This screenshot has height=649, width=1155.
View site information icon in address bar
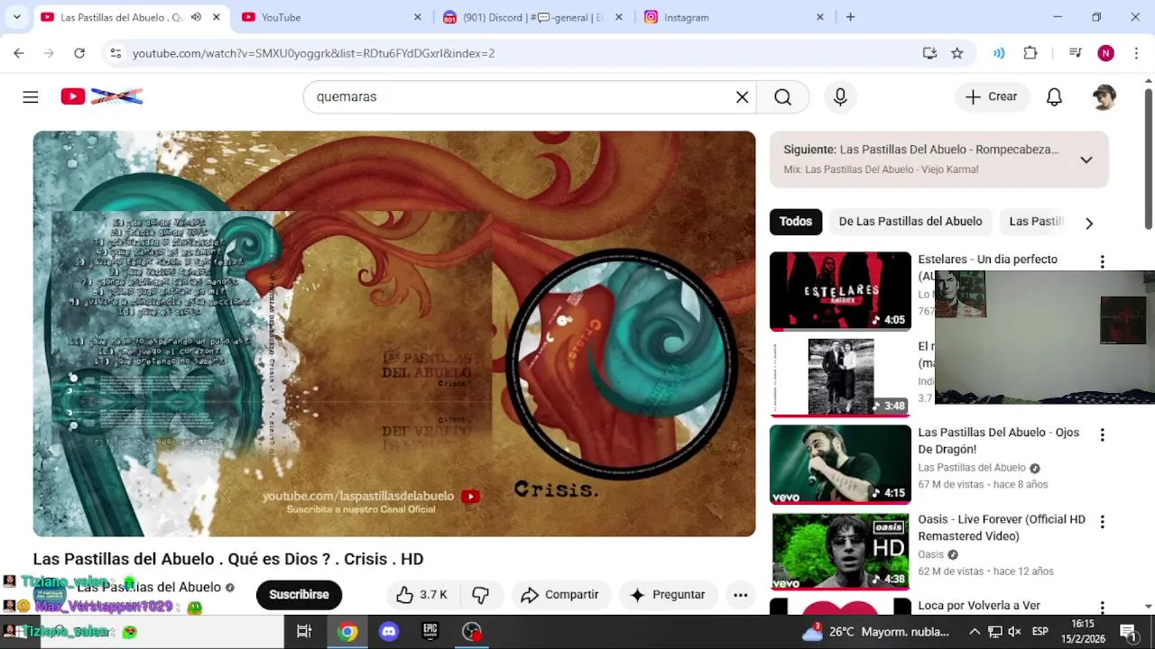[115, 53]
